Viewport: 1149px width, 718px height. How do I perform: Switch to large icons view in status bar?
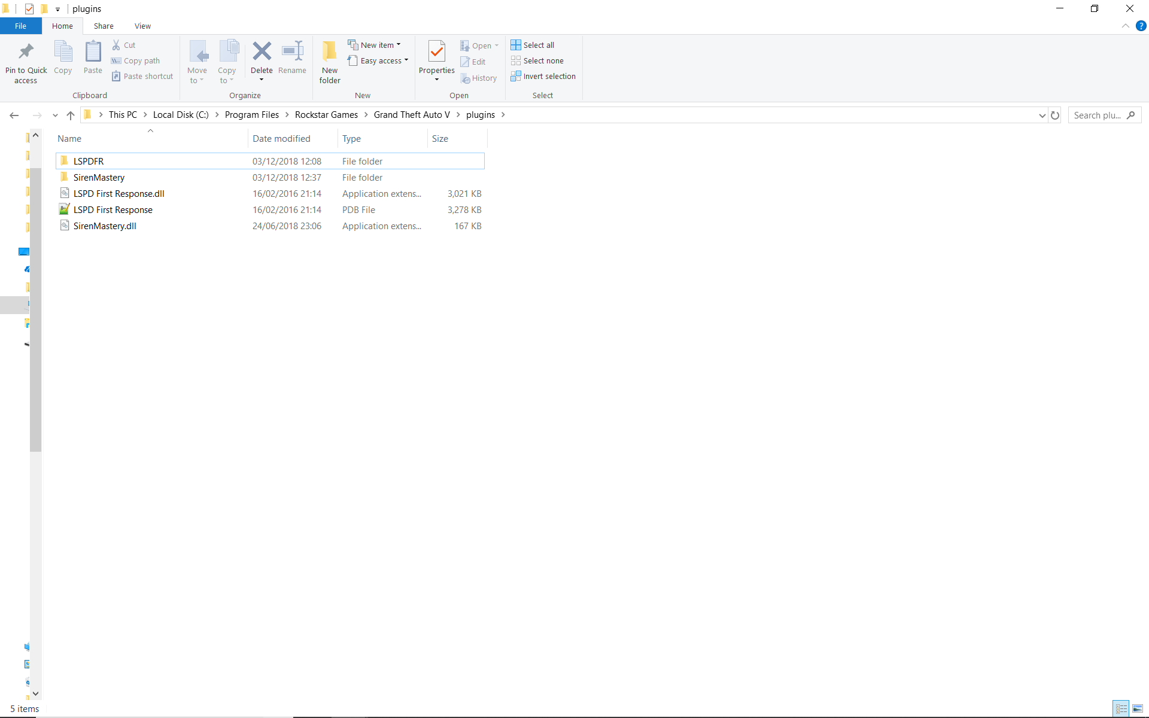pyautogui.click(x=1138, y=709)
